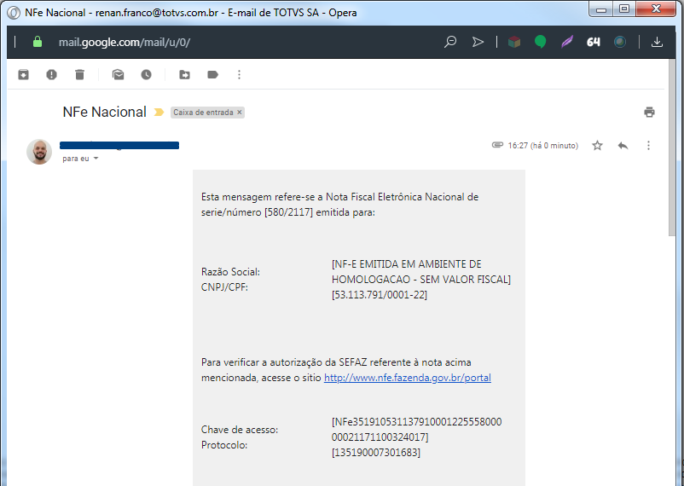The image size is (684, 486).
Task: Delete the email with the trash icon
Action: point(79,74)
